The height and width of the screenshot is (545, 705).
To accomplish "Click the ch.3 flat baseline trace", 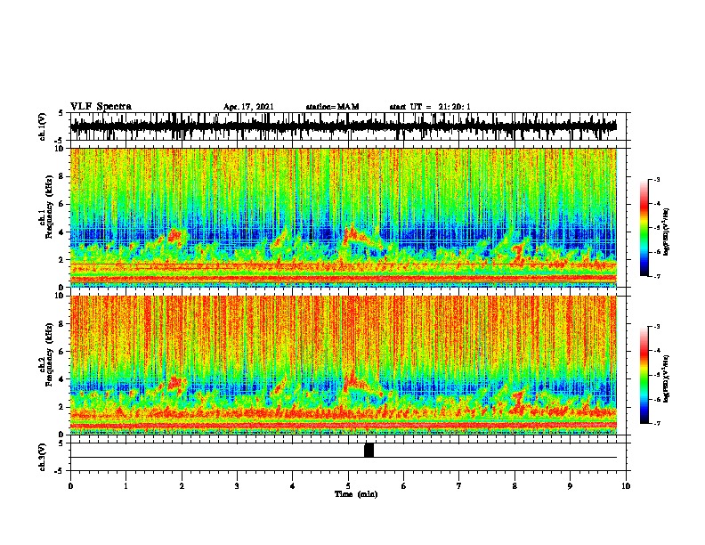I will [343, 458].
